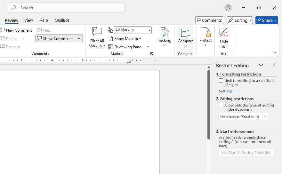Click the search magnifier icon
The height and width of the screenshot is (174, 282).
(14, 8)
